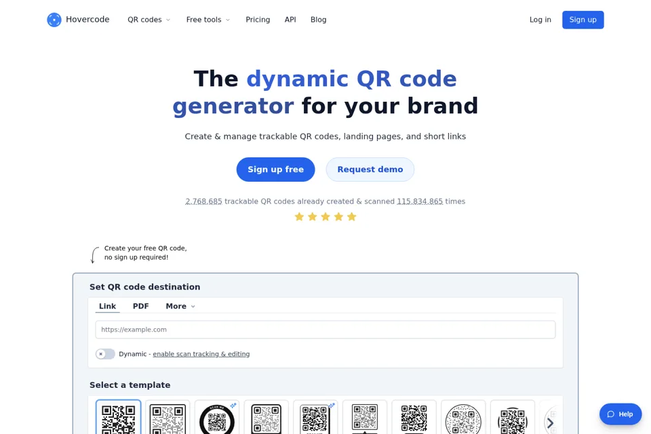Expand the Free tools menu
Image resolution: width=651 pixels, height=434 pixels.
[208, 20]
